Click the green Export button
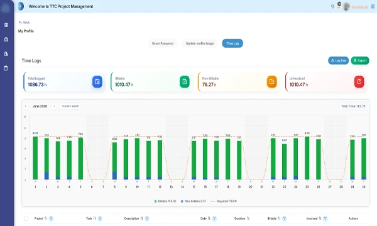377x226 pixels. 360,60
